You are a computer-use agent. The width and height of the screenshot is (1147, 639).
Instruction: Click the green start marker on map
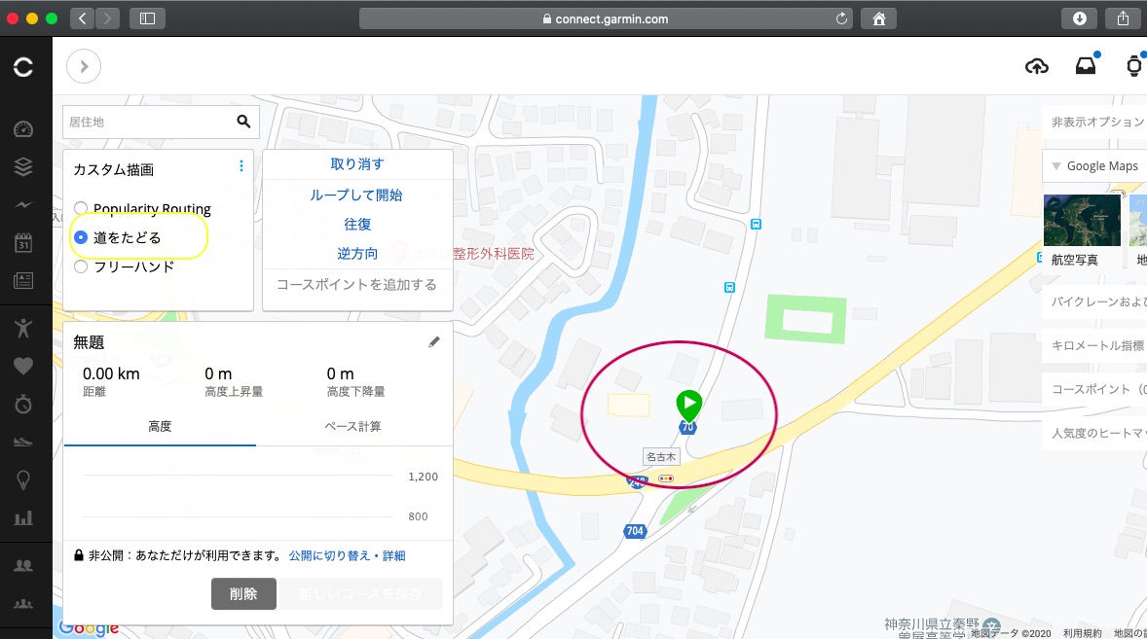[x=688, y=406]
